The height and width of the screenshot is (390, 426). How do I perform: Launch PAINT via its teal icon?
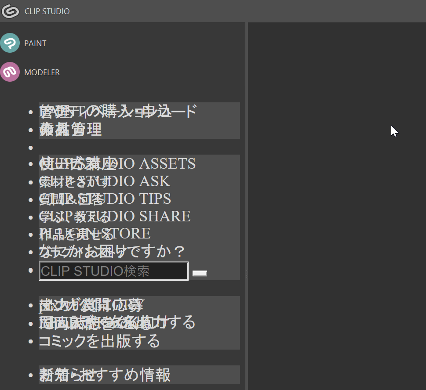10,43
